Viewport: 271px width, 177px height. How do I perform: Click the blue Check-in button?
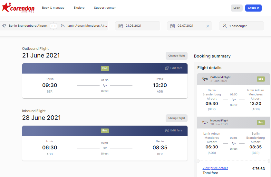coord(253,8)
